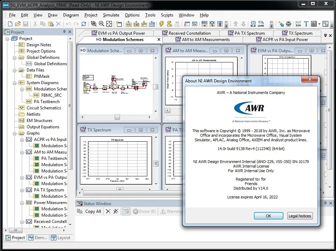Click the New Project toolbar icon
Viewport: 336px width, 251px height.
[10, 24]
